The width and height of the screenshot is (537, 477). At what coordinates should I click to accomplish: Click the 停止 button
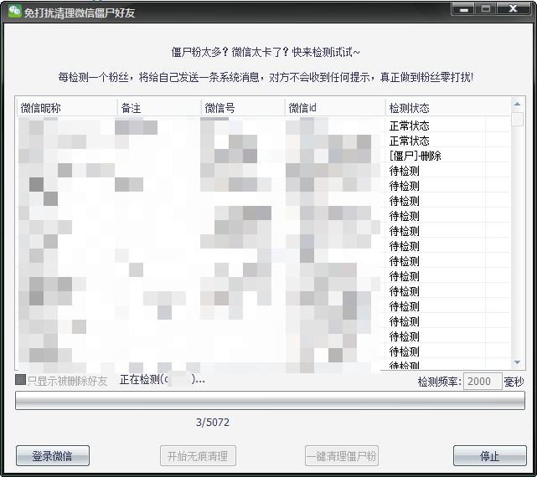[x=490, y=456]
